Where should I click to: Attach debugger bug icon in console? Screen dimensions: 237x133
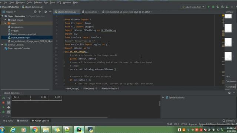click(3, 112)
